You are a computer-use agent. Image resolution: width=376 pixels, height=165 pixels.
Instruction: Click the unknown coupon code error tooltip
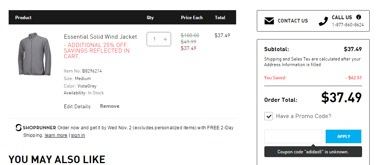(x=313, y=152)
